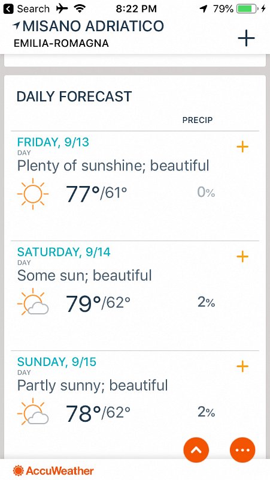Viewport: 270px width, 480px height.
Task: Tap the sunny icon for Friday
Action: pos(33,194)
